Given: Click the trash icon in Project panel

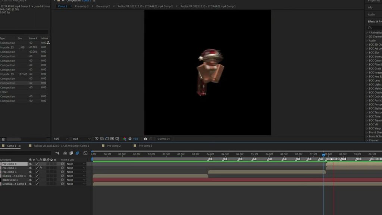Looking at the screenshot, I should [x=3, y=139].
